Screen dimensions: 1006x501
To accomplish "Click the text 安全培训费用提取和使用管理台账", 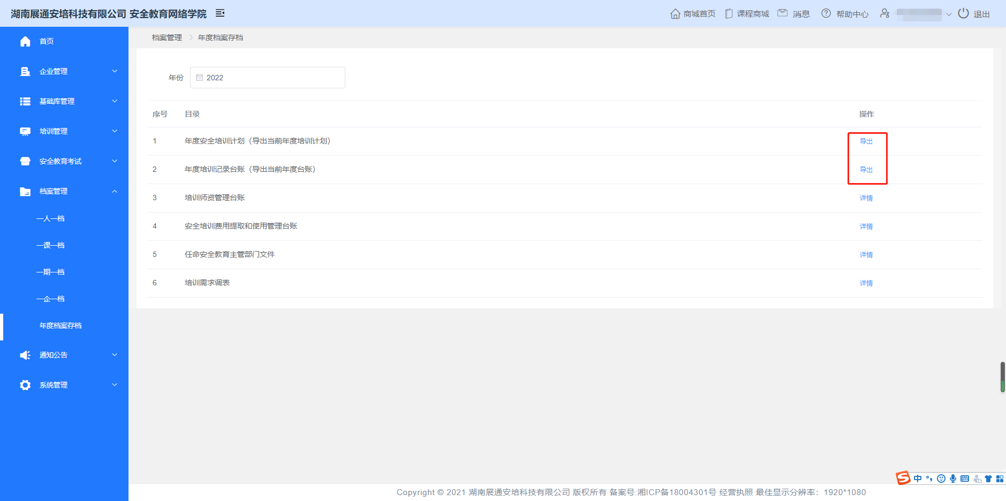I will click(241, 226).
